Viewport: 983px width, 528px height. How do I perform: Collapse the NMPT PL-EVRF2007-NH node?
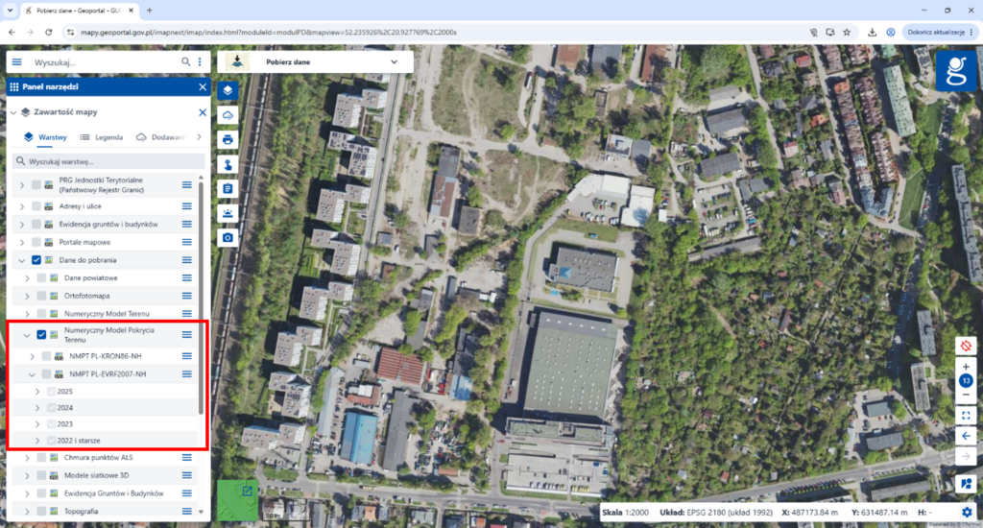pyautogui.click(x=32, y=373)
